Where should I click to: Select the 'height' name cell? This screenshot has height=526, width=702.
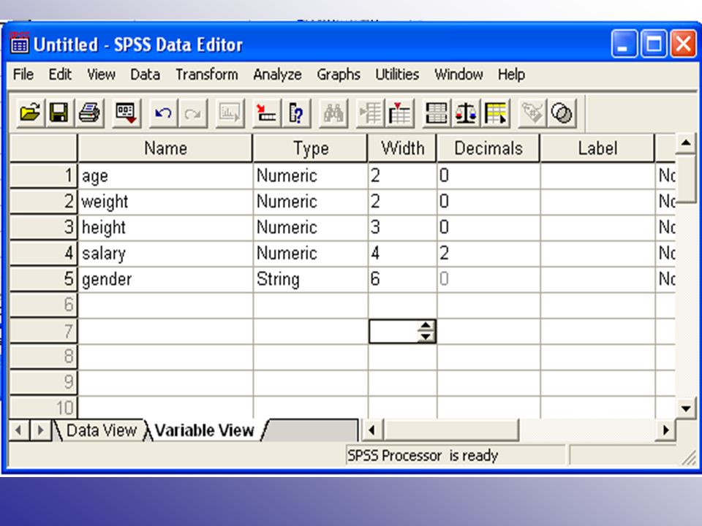[166, 228]
